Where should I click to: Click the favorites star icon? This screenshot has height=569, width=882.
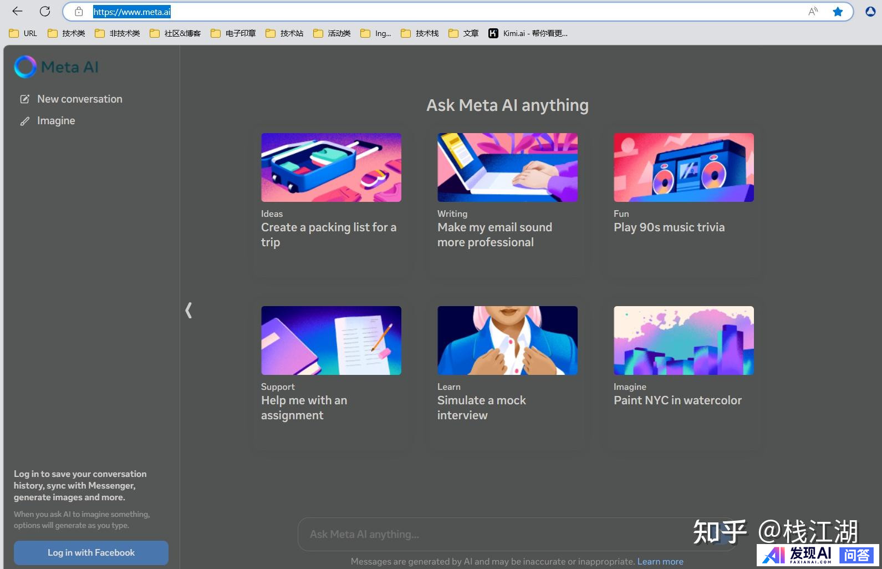pyautogui.click(x=838, y=12)
